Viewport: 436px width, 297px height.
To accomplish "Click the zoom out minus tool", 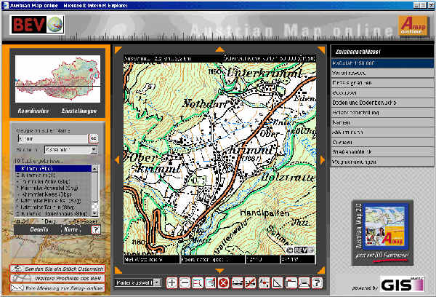I will coord(185,282).
